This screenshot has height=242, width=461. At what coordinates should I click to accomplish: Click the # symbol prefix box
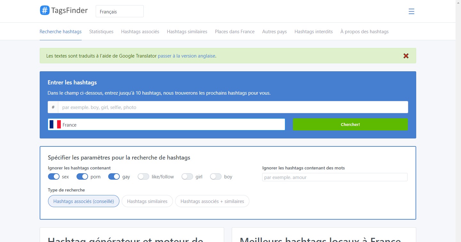53,107
